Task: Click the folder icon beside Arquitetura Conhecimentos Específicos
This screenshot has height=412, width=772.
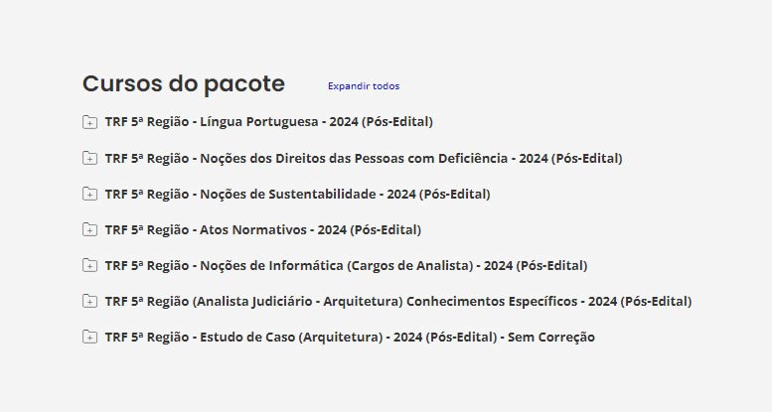Action: (89, 301)
